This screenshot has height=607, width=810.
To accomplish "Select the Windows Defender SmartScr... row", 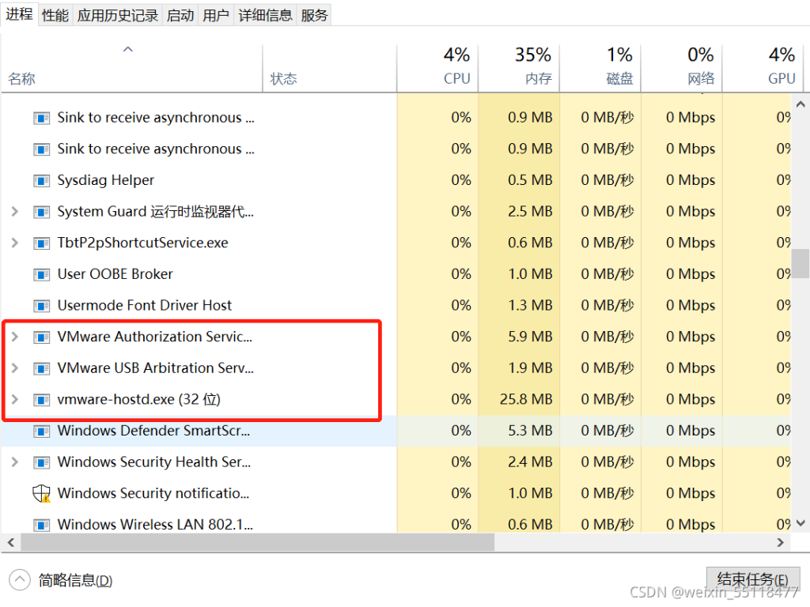I will click(x=396, y=431).
